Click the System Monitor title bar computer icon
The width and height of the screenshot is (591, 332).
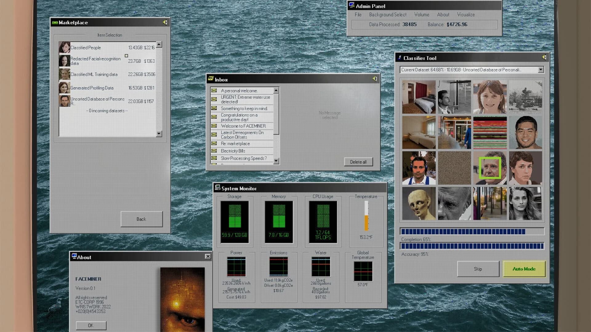[x=218, y=187]
